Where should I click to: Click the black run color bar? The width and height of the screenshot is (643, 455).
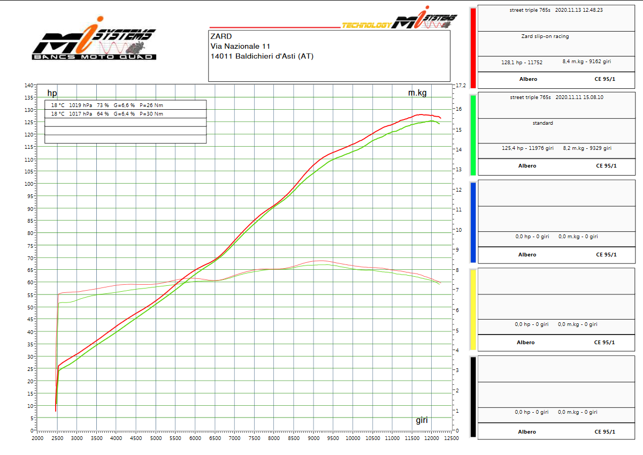(x=473, y=397)
